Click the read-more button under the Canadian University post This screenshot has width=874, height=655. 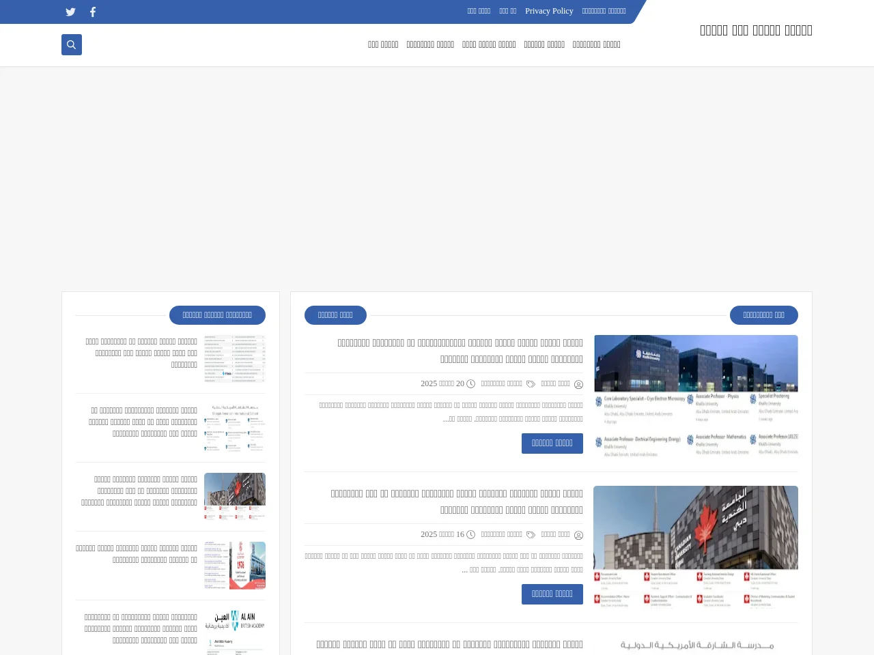[552, 594]
